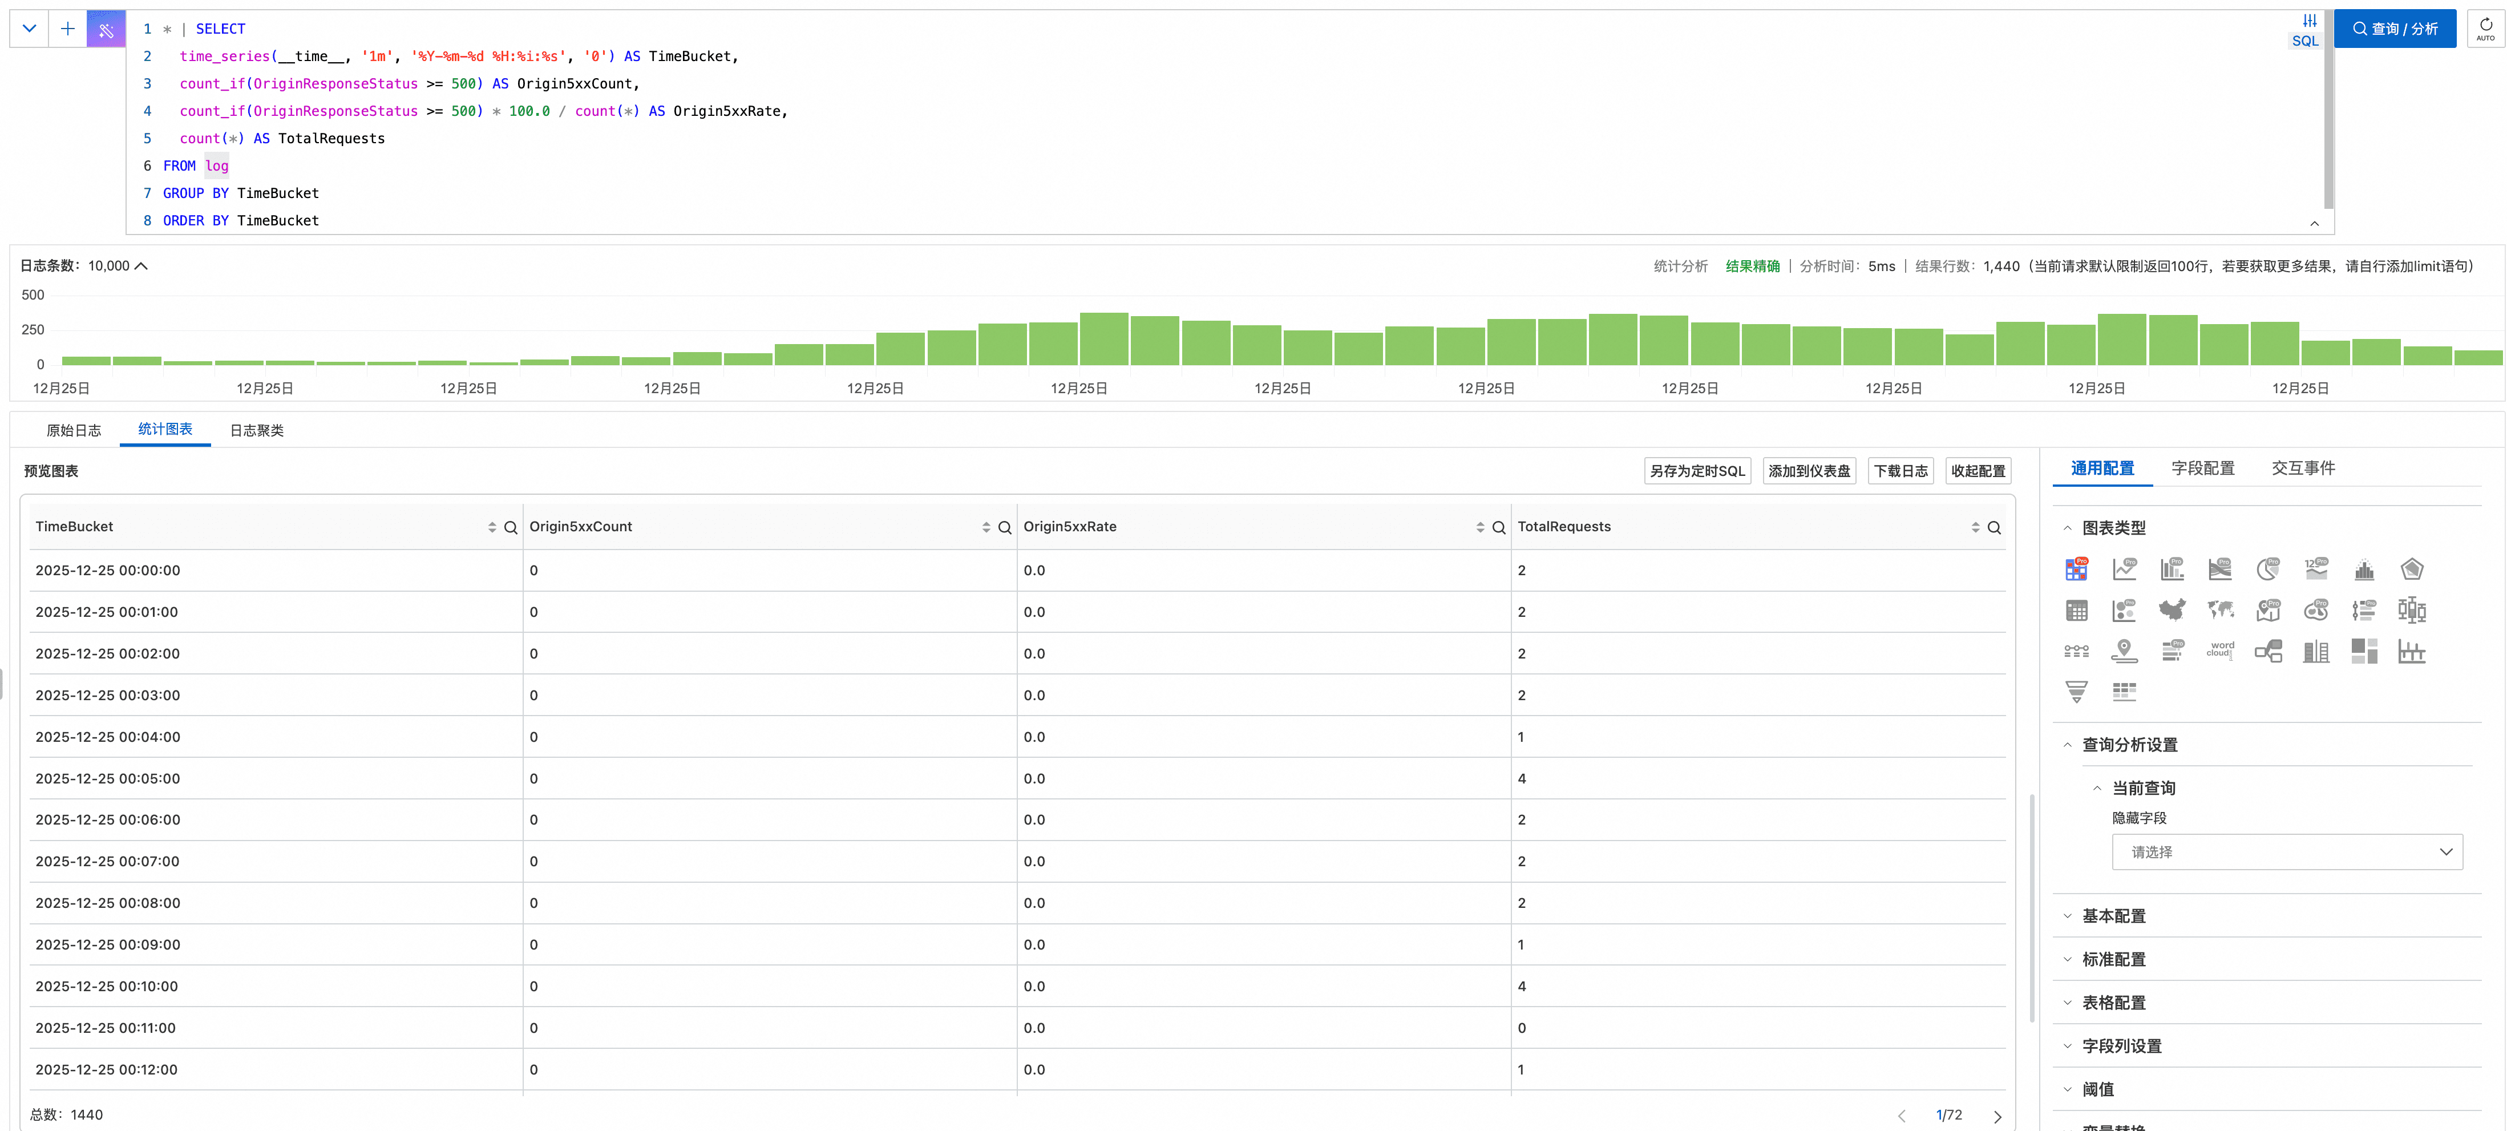This screenshot has height=1131, width=2507.
Task: Expand the 基本配置 section
Action: click(2113, 916)
